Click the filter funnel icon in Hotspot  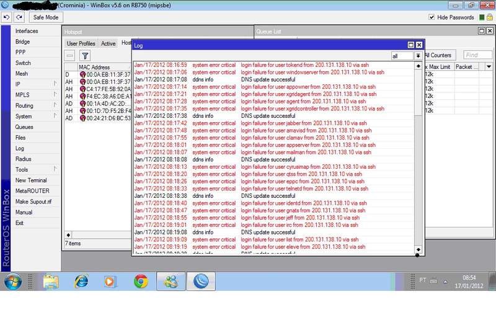tap(85, 56)
